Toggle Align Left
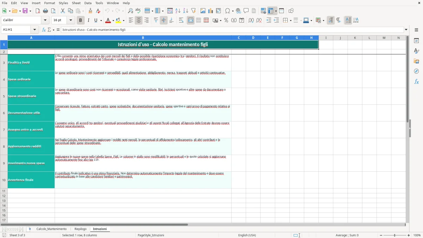Image resolution: width=423 pixels, height=238 pixels. click(131, 20)
